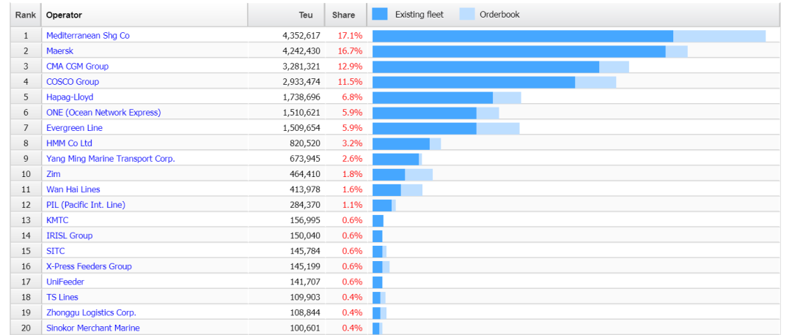The height and width of the screenshot is (335, 792).
Task: Select the COSCO Group link
Action: pos(72,81)
